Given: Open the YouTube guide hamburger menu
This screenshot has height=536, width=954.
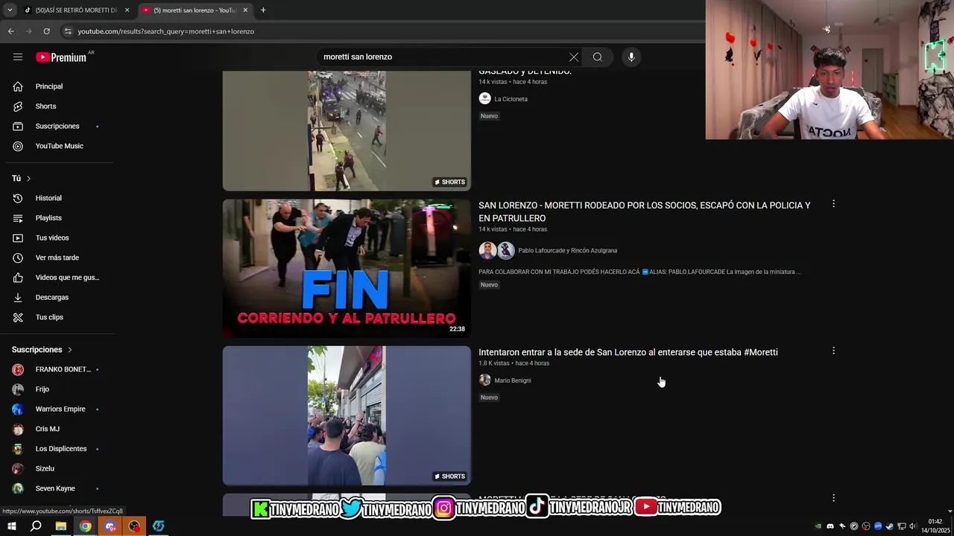Looking at the screenshot, I should click(x=18, y=57).
